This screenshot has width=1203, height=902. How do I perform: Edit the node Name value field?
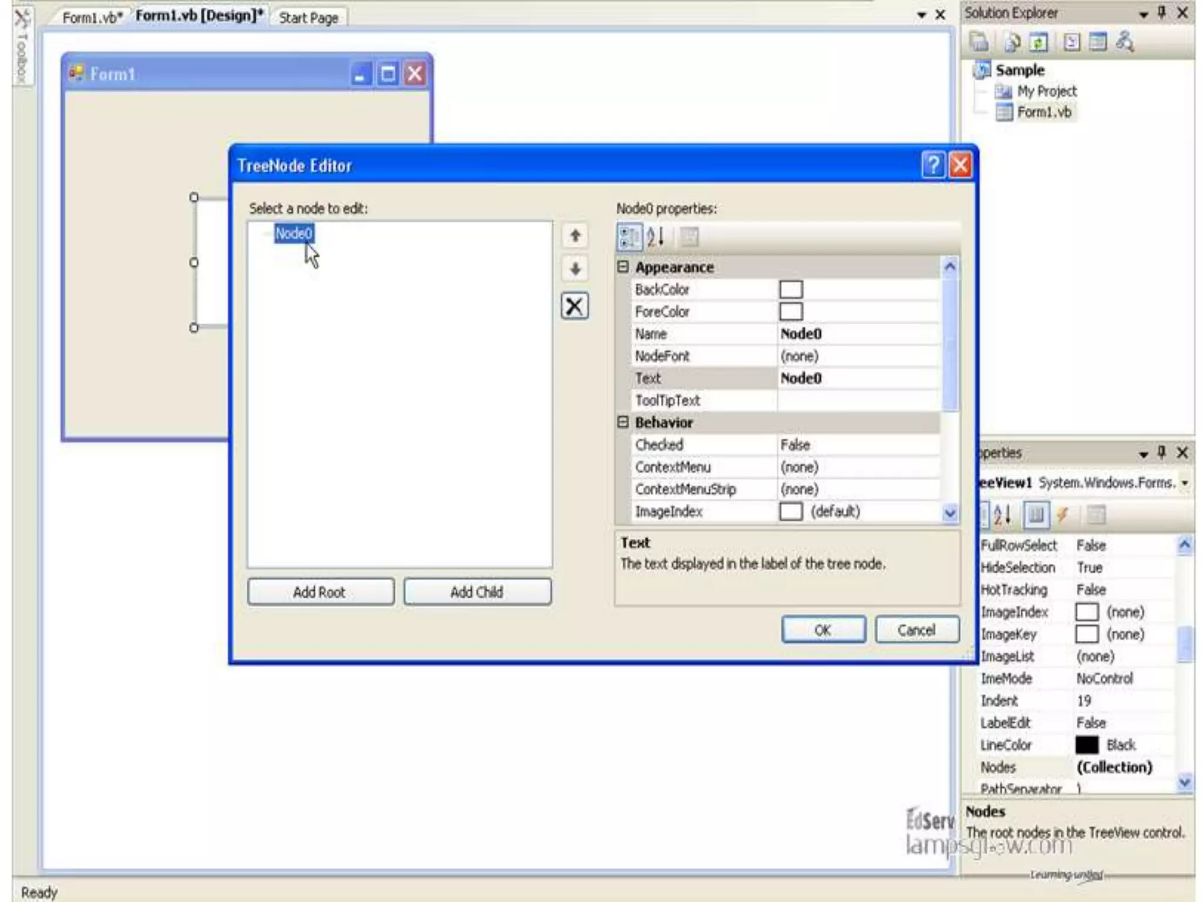(x=858, y=334)
